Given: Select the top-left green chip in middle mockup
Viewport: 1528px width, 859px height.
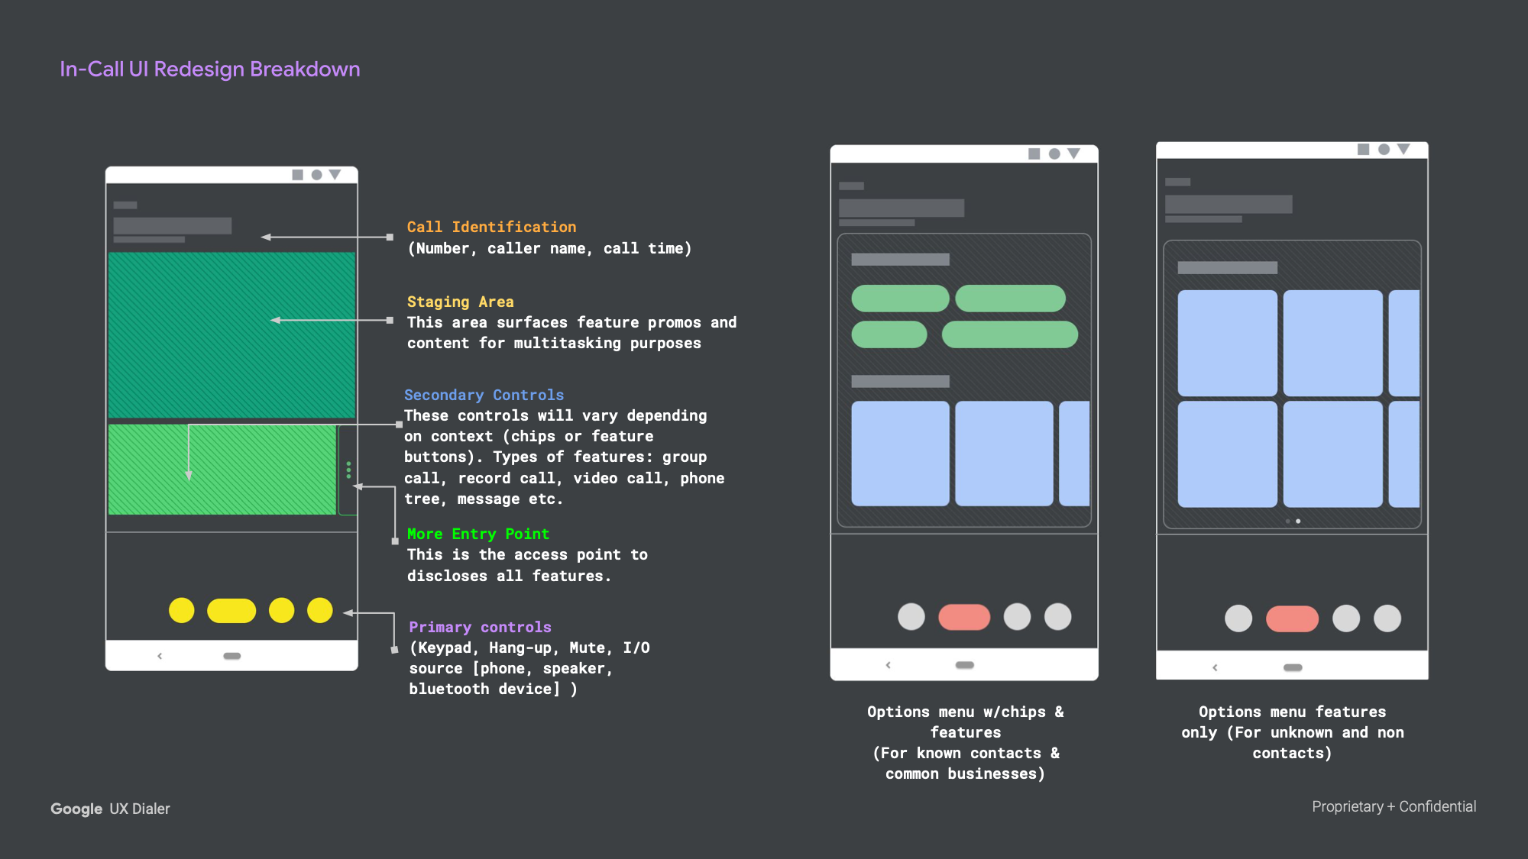Looking at the screenshot, I should click(900, 298).
